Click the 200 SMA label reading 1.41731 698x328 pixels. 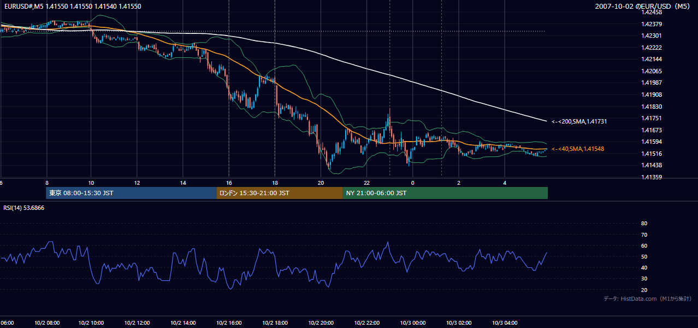coord(579,121)
